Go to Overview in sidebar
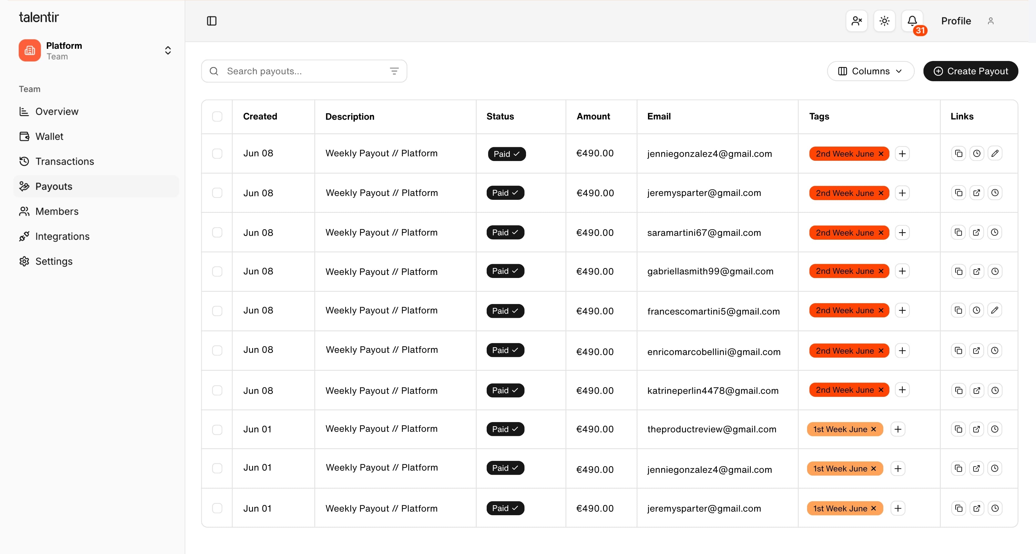1036x554 pixels. pyautogui.click(x=96, y=111)
